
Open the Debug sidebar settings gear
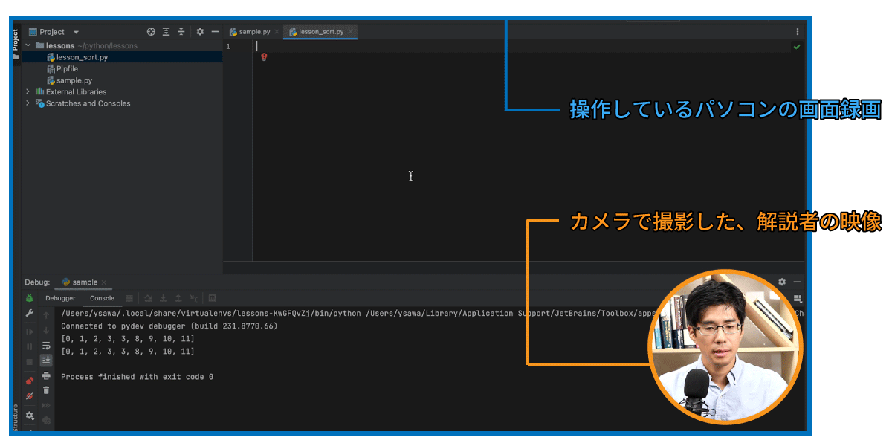[x=30, y=416]
